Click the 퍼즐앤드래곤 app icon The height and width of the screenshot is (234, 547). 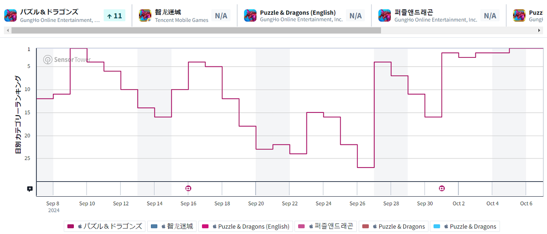click(384, 15)
